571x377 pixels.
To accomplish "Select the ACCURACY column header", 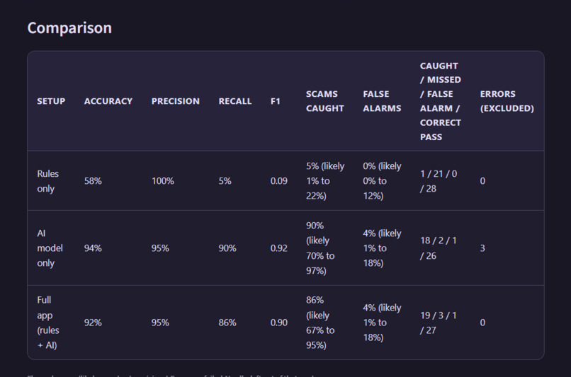I will (108, 101).
